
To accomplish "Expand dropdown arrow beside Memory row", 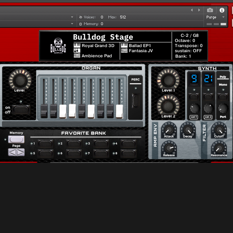I will (x=72, y=24).
